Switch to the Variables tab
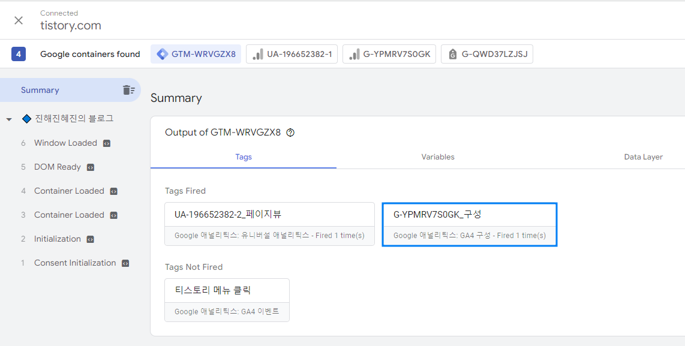Image resolution: width=685 pixels, height=346 pixels. [x=438, y=157]
